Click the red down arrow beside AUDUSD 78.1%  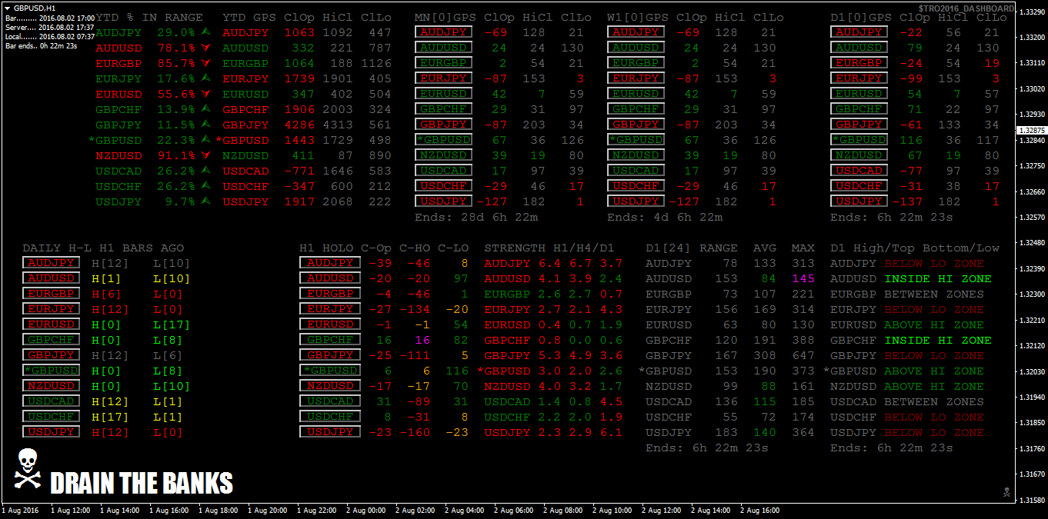205,48
